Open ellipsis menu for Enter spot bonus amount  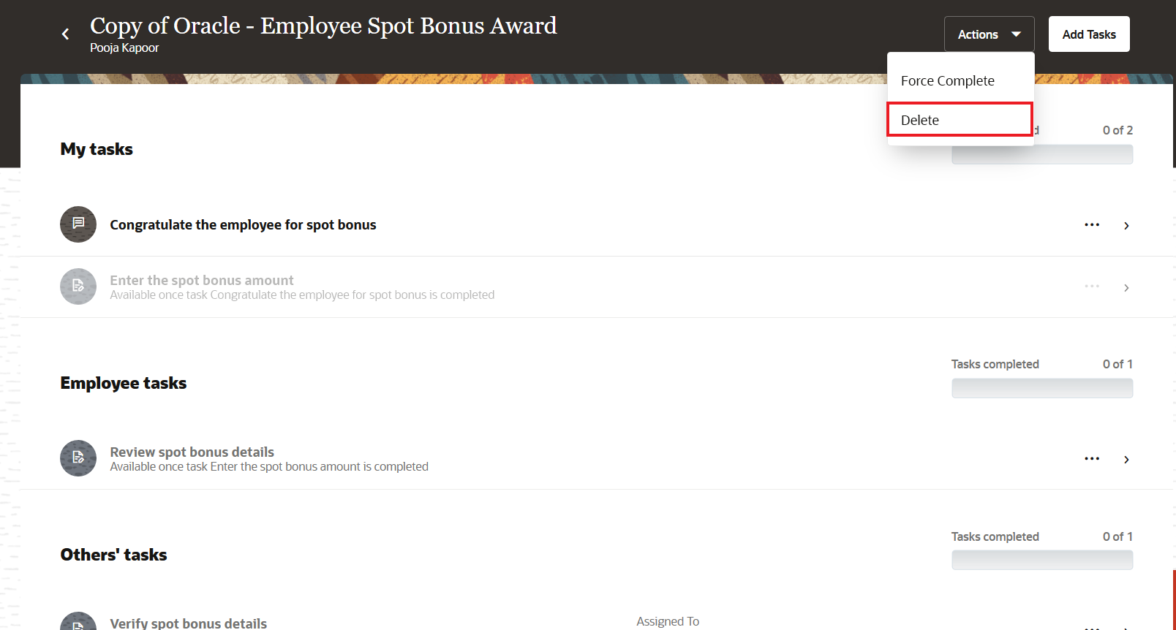1092,286
